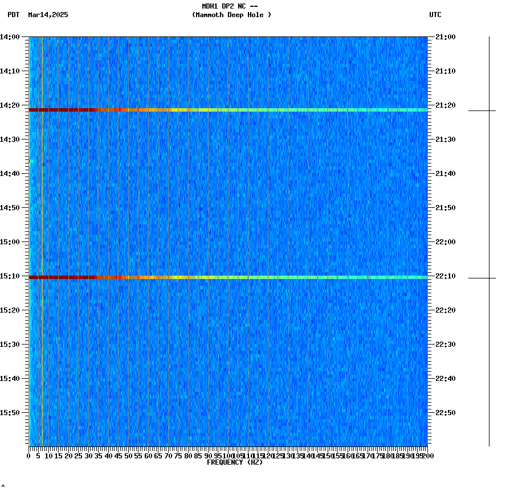Click the Mar14,2025 date label
This screenshot has height=492, width=514.
[48, 15]
